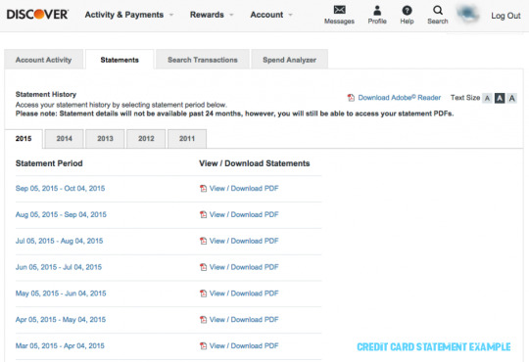Open the Mar 05, 2015 - Apr 04, 2015 statement period

[60, 345]
